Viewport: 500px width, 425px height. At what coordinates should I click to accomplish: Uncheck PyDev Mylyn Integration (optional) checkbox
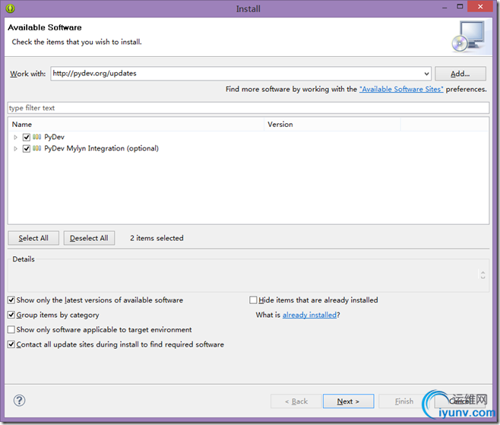[x=27, y=149]
